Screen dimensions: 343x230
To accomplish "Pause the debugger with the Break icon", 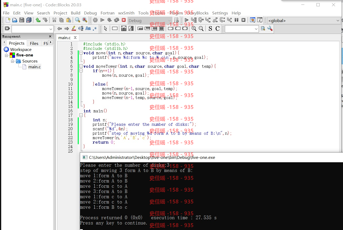I will 236,20.
